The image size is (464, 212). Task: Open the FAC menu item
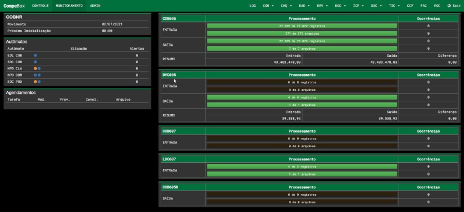(x=423, y=6)
